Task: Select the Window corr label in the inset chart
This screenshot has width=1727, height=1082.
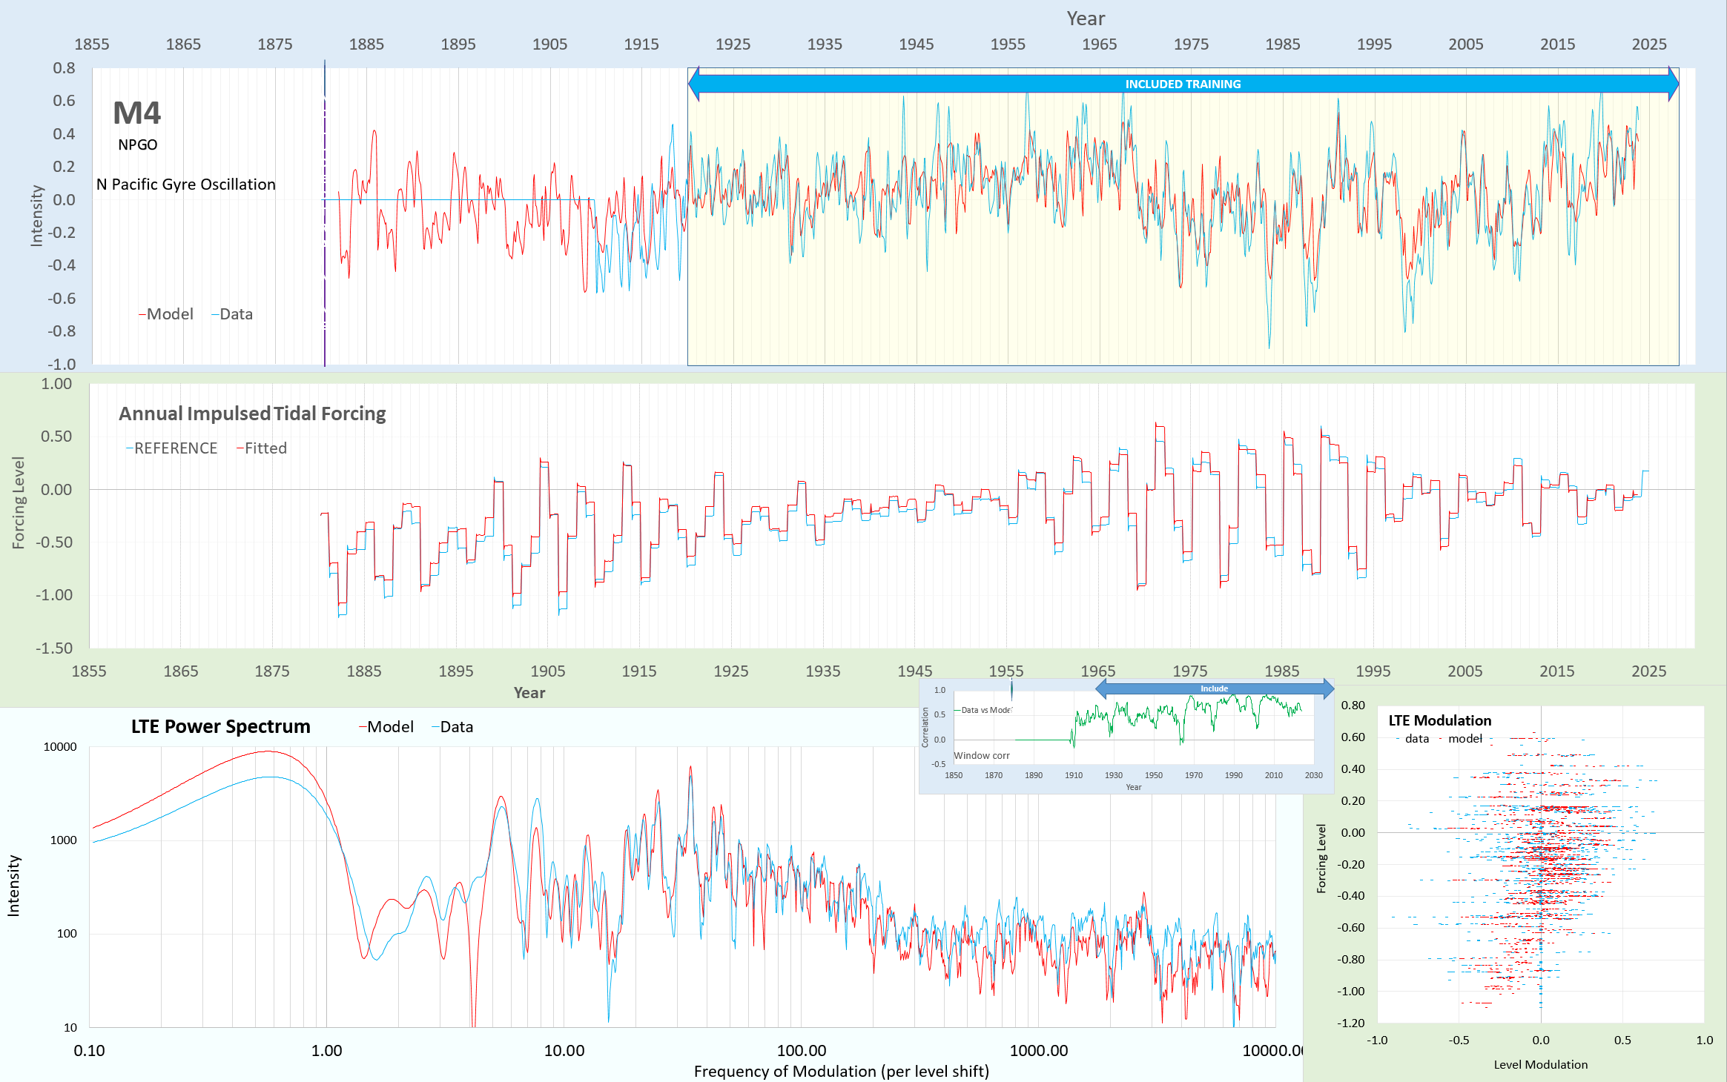Action: pos(981,755)
